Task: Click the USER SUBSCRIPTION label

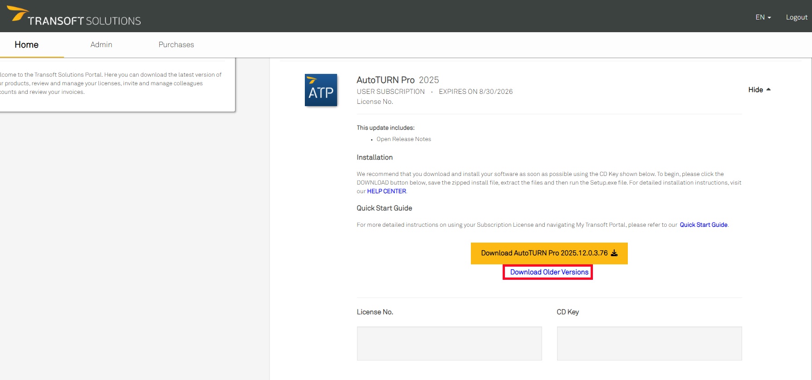Action: pos(391,92)
